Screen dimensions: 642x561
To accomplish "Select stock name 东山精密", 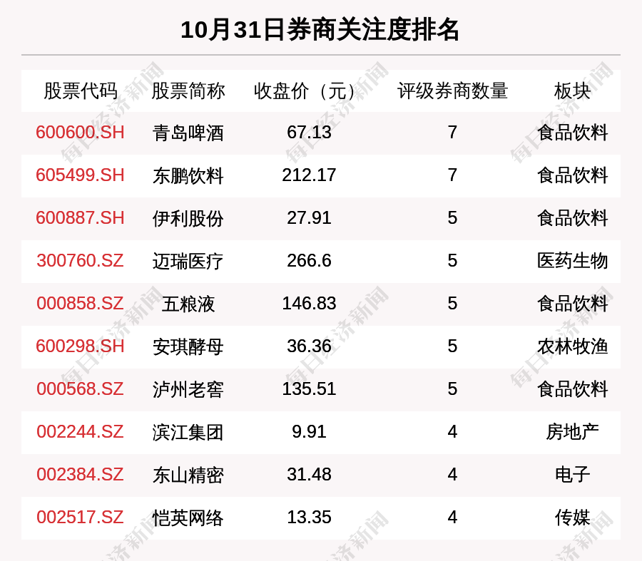I will pos(188,475).
